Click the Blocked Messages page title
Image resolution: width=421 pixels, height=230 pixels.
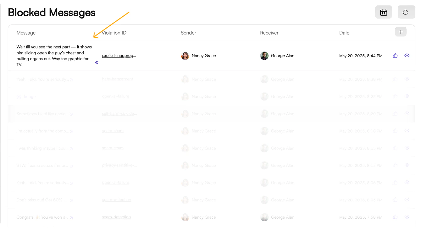(x=52, y=13)
